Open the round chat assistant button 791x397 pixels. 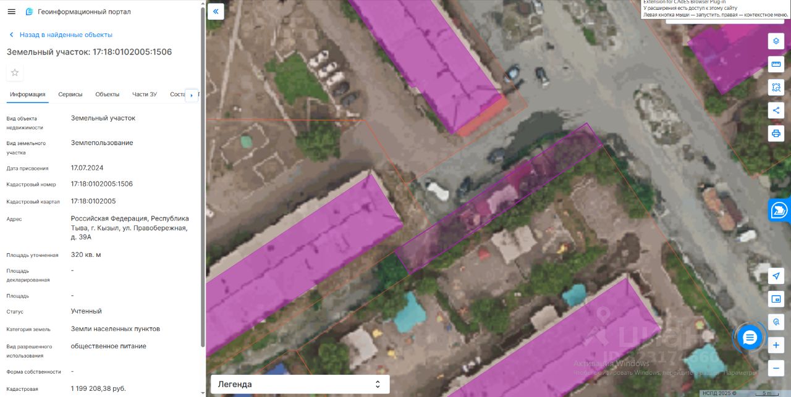click(750, 338)
